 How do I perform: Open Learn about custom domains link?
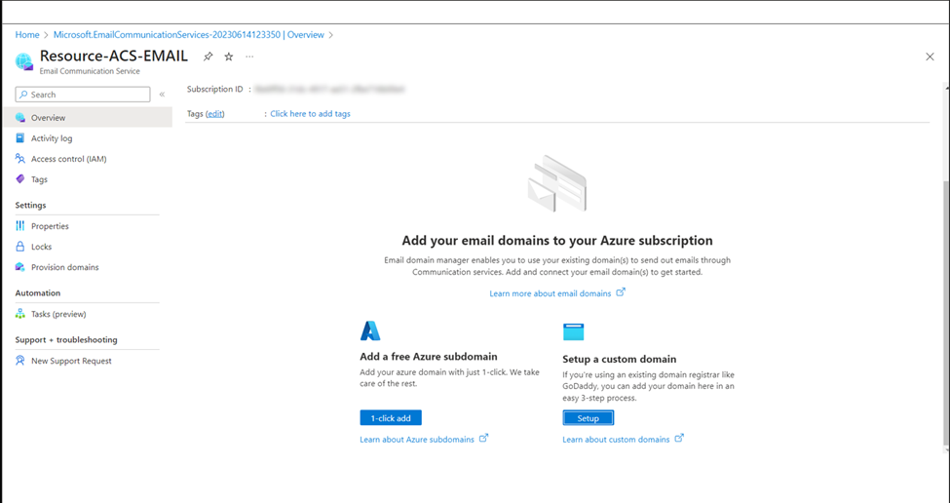(616, 440)
